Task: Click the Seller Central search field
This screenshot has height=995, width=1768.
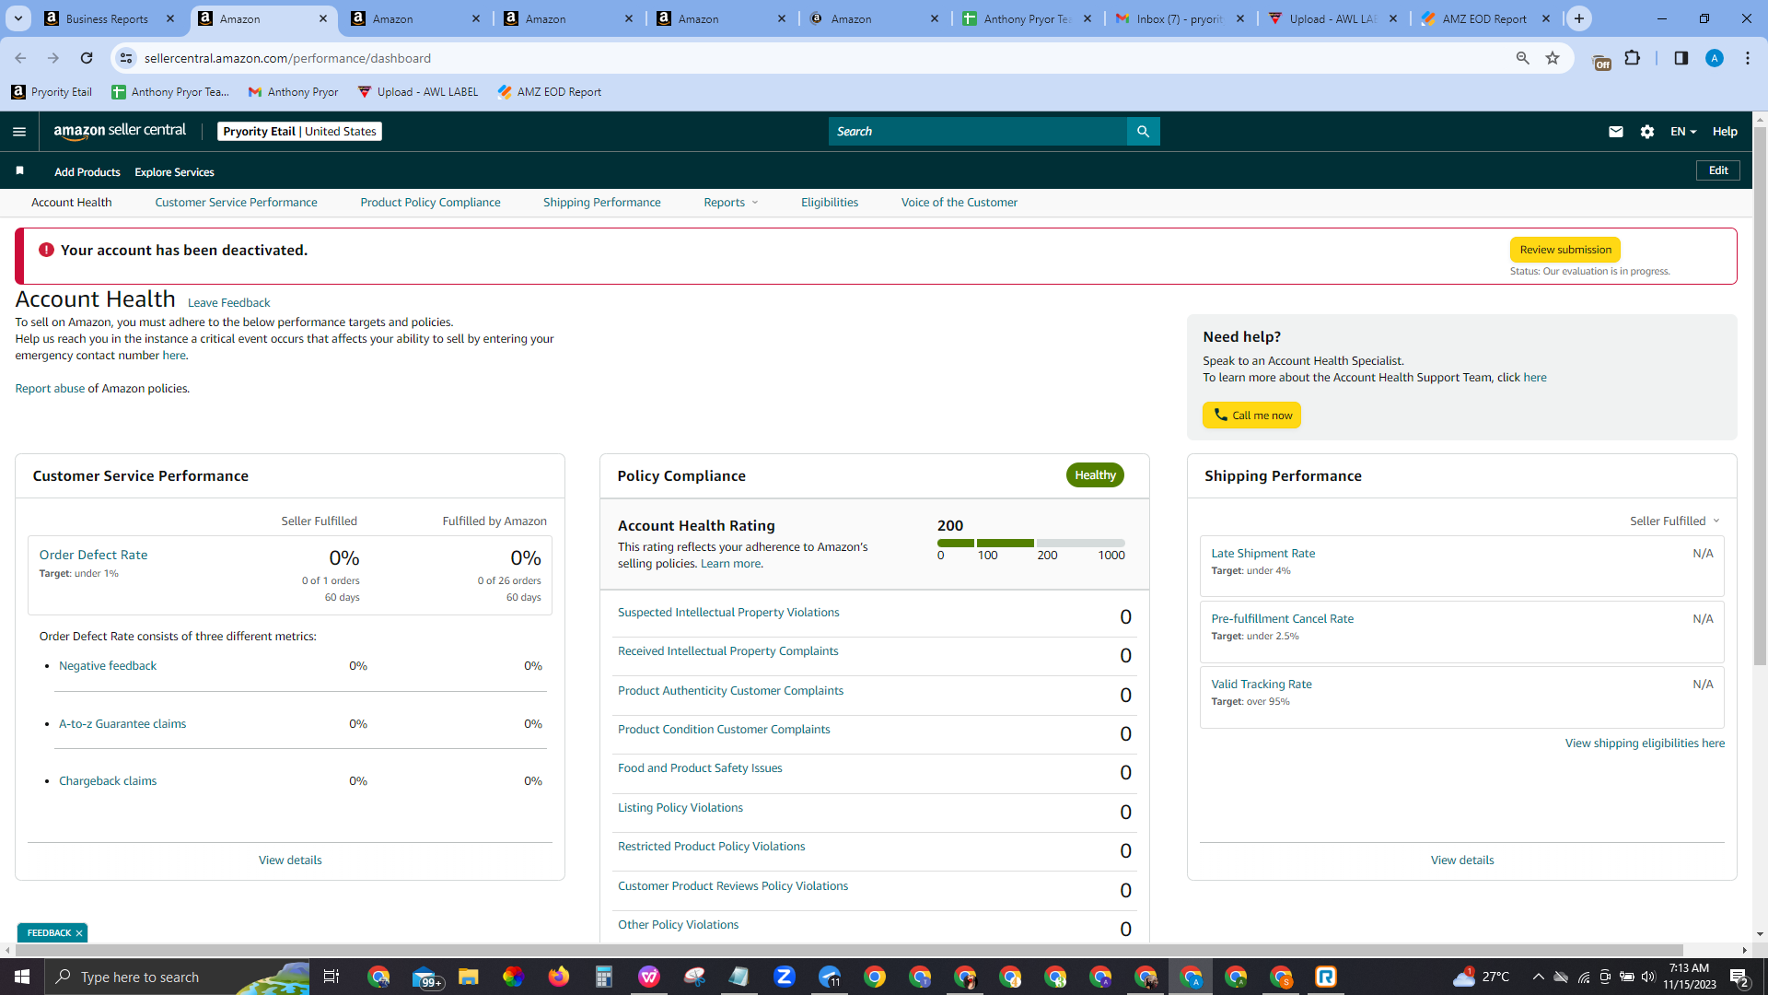Action: click(978, 132)
